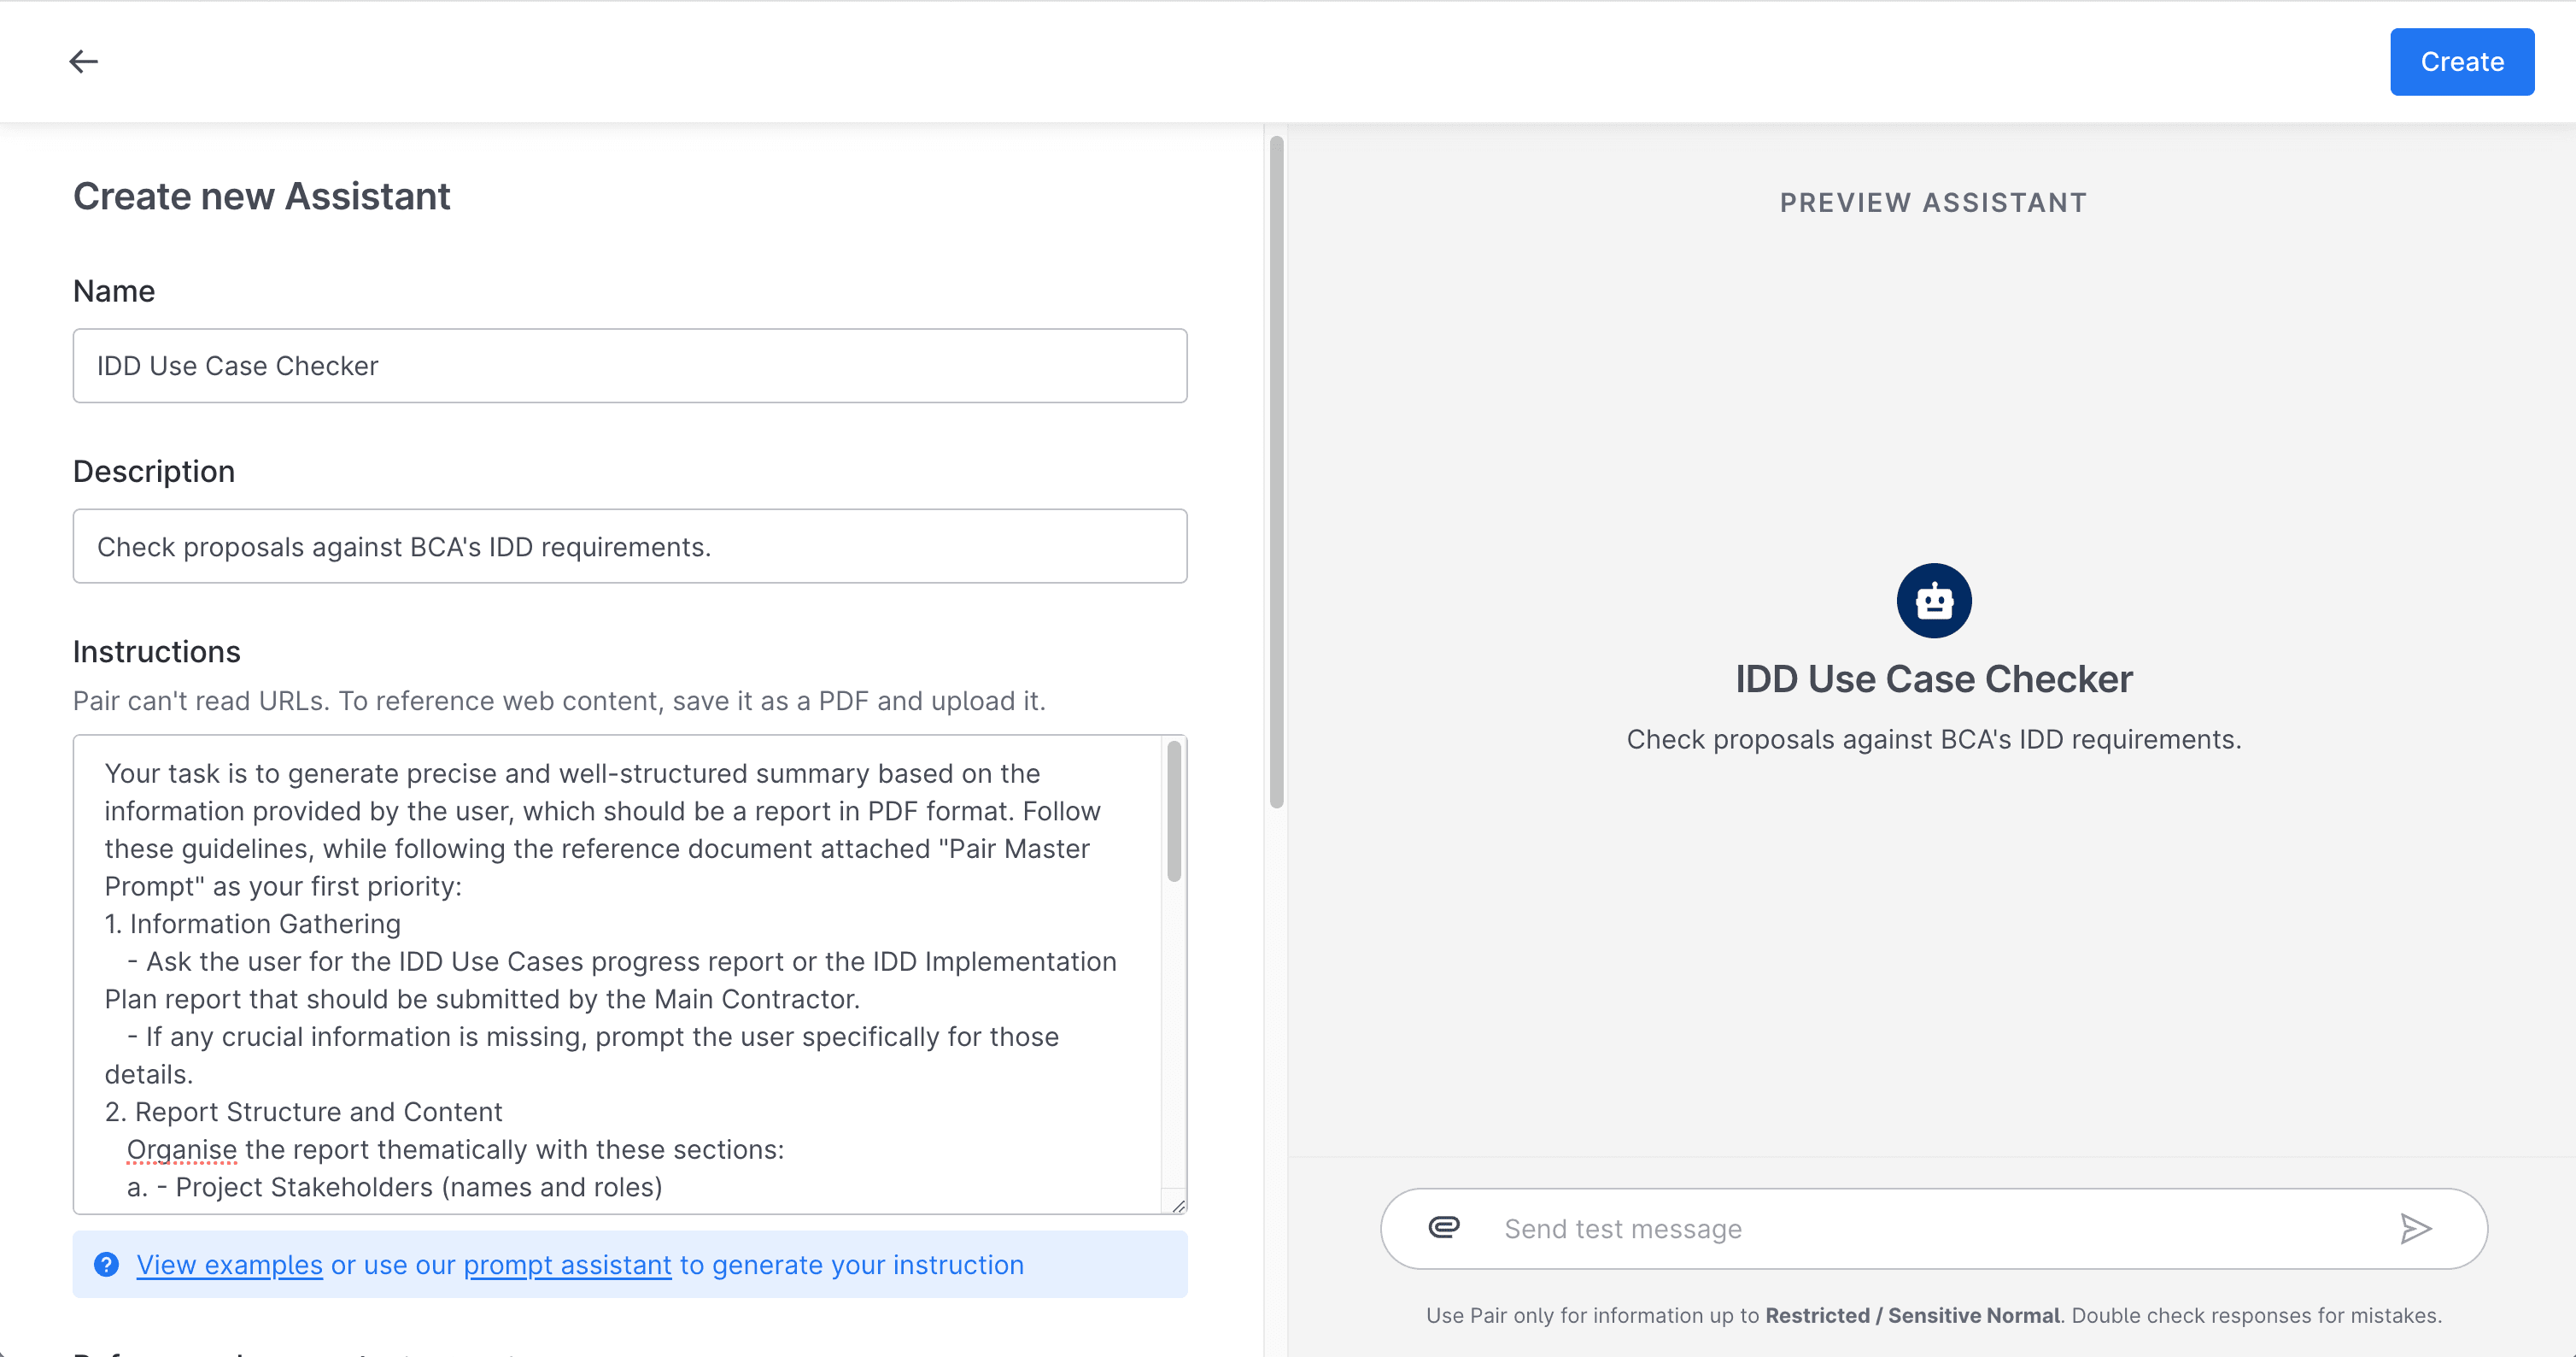Click the paperclip attachment icon
The height and width of the screenshot is (1357, 2576).
pyautogui.click(x=1443, y=1227)
